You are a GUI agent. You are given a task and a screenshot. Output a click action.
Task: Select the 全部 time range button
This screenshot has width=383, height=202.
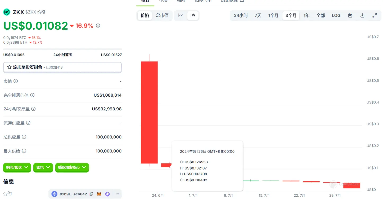321,16
